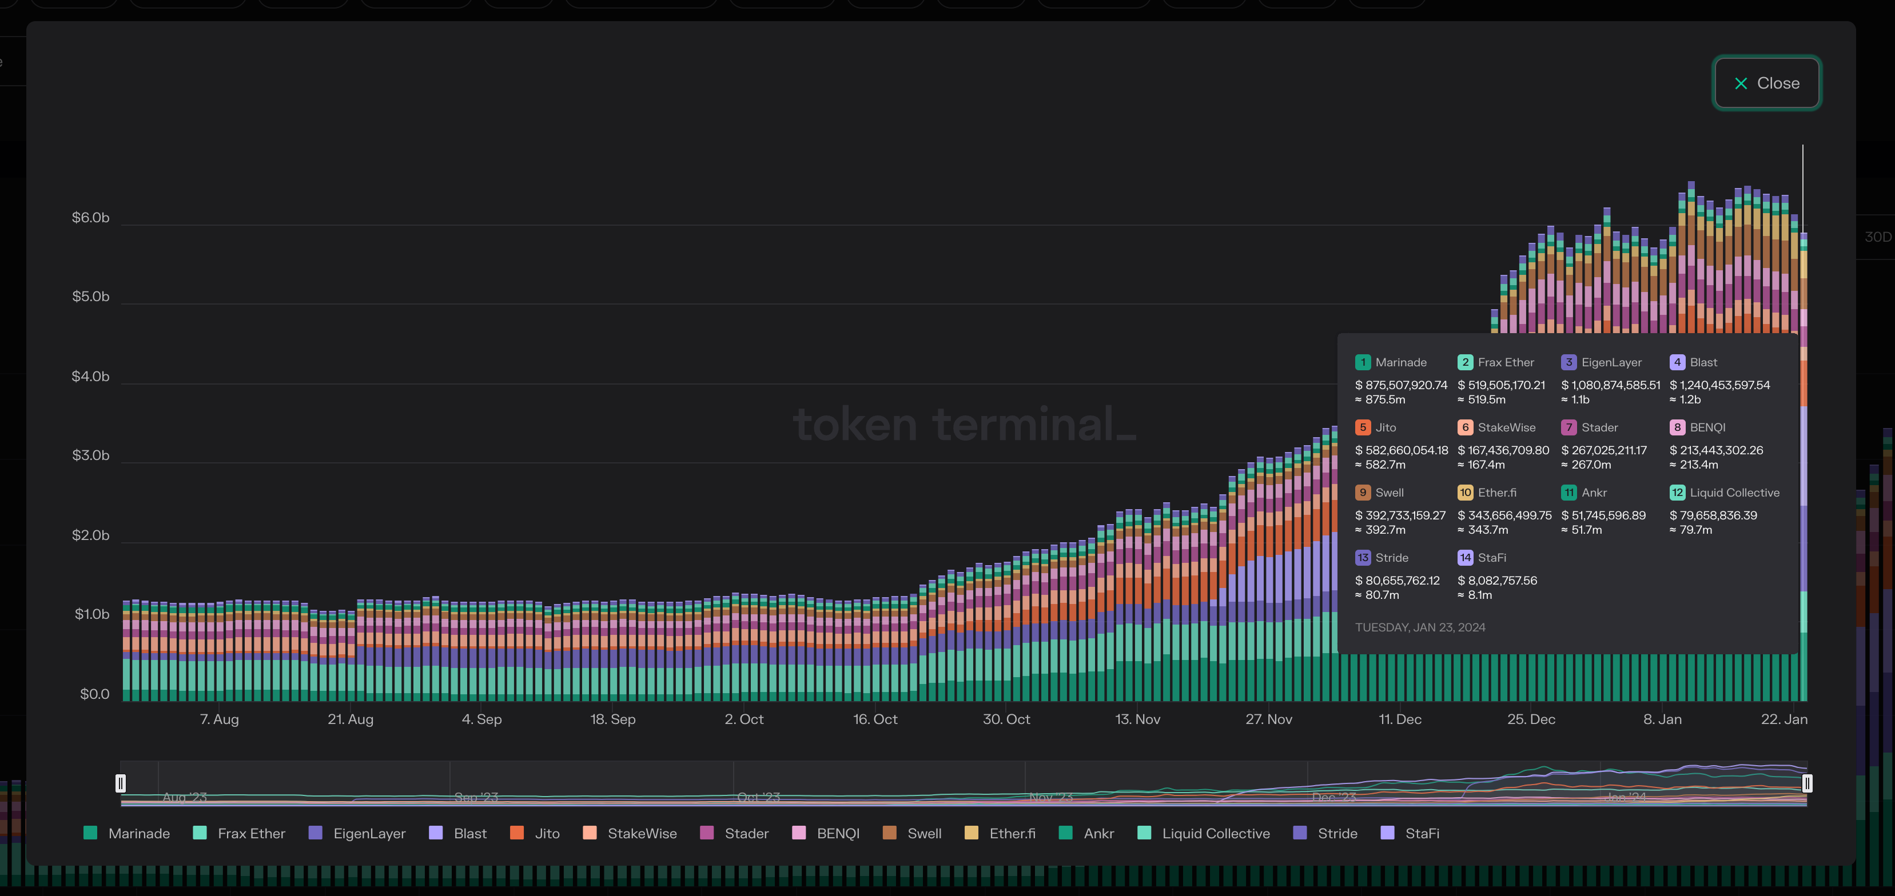The height and width of the screenshot is (896, 1895).
Task: Click the Stride legend icon
Action: [1300, 833]
